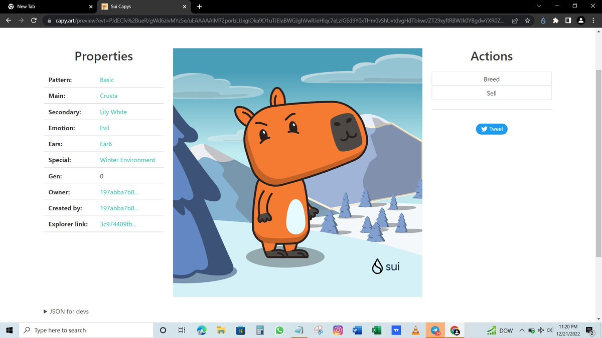Click the taskbar search box
This screenshot has height=338, width=602.
[x=86, y=330]
